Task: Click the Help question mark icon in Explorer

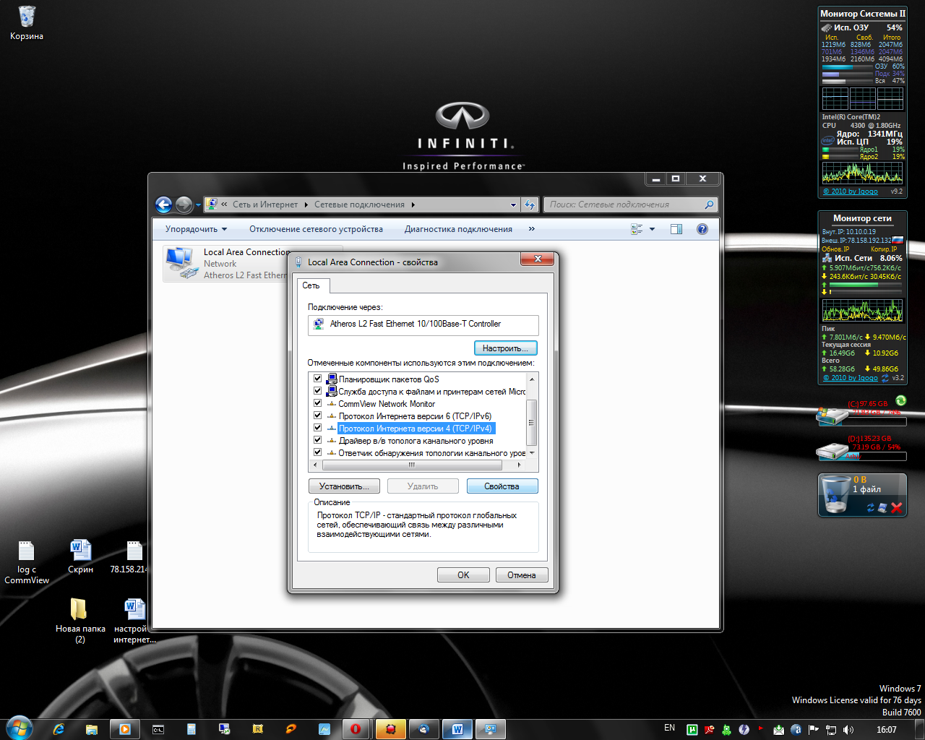Action: pyautogui.click(x=702, y=229)
